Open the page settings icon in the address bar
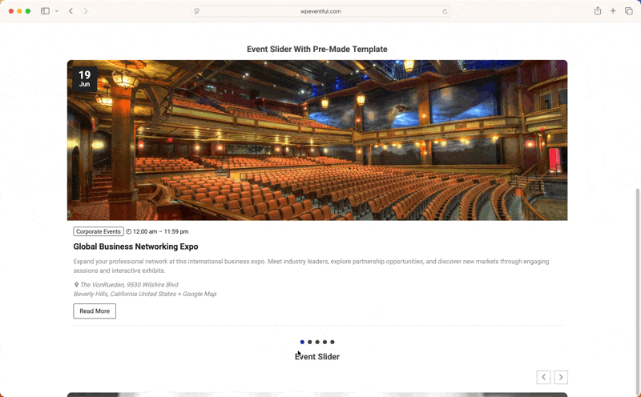 click(x=197, y=11)
